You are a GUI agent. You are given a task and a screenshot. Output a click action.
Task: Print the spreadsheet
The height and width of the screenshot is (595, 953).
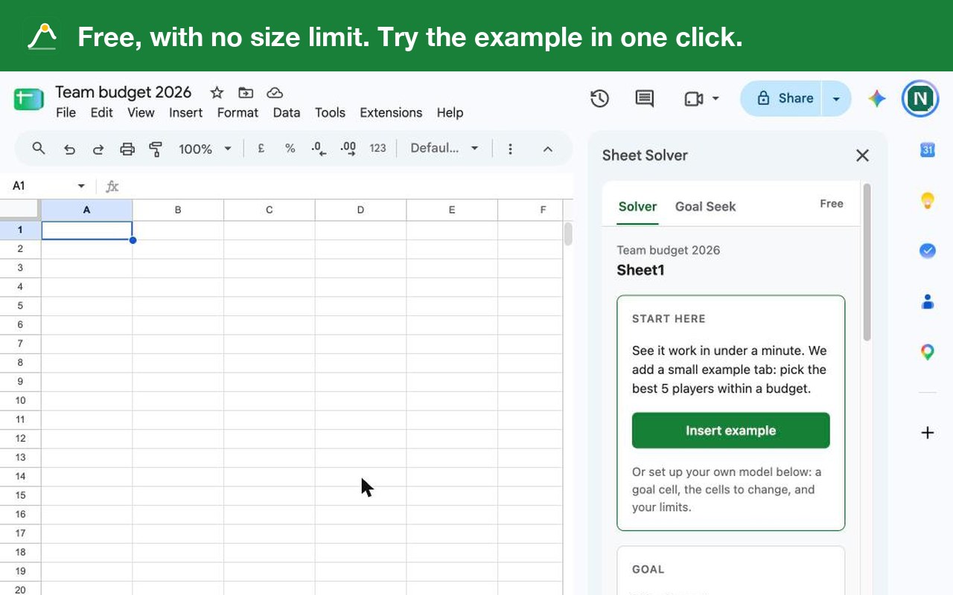tap(127, 149)
